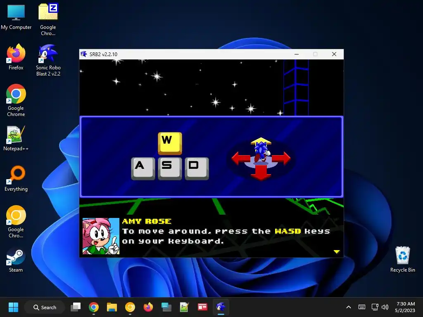Open the Recycle Bin
The width and height of the screenshot is (423, 317).
pyautogui.click(x=402, y=259)
